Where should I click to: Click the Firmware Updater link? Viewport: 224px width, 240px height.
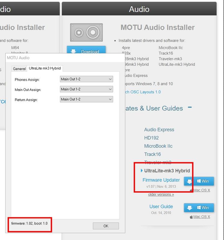point(161,180)
